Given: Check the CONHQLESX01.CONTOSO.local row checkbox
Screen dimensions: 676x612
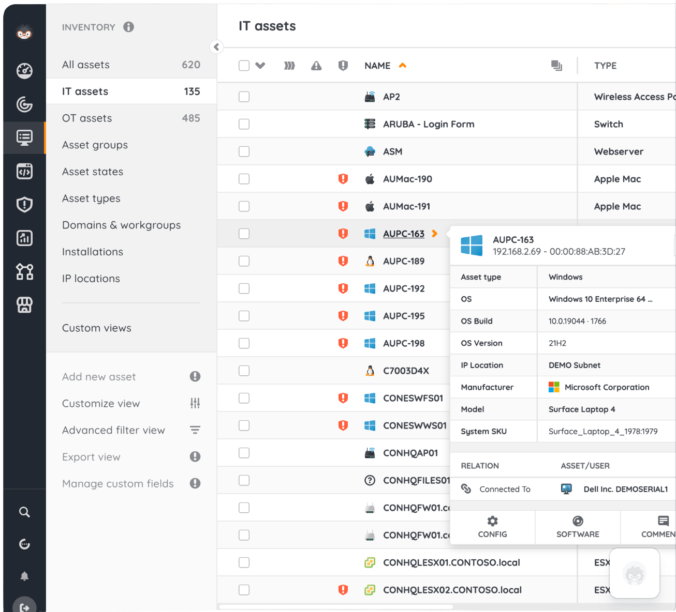Looking at the screenshot, I should (x=244, y=562).
